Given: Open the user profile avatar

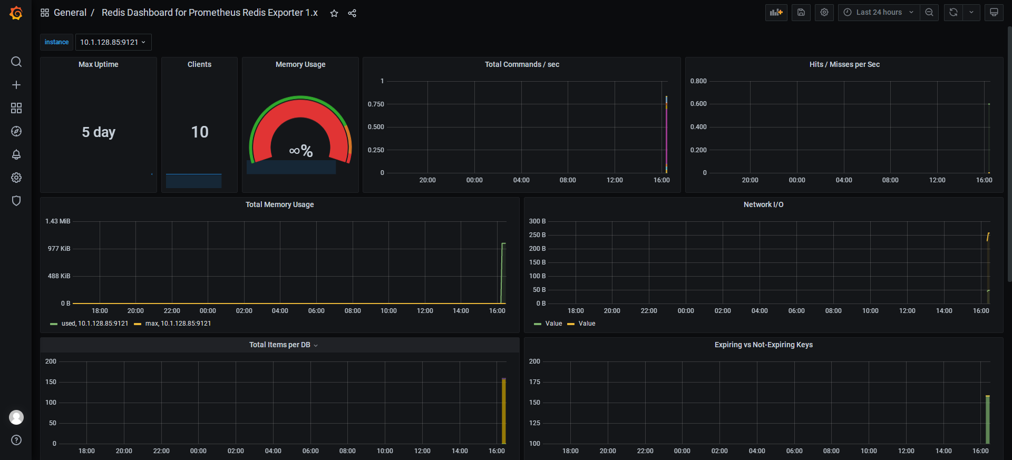Looking at the screenshot, I should pos(16,417).
